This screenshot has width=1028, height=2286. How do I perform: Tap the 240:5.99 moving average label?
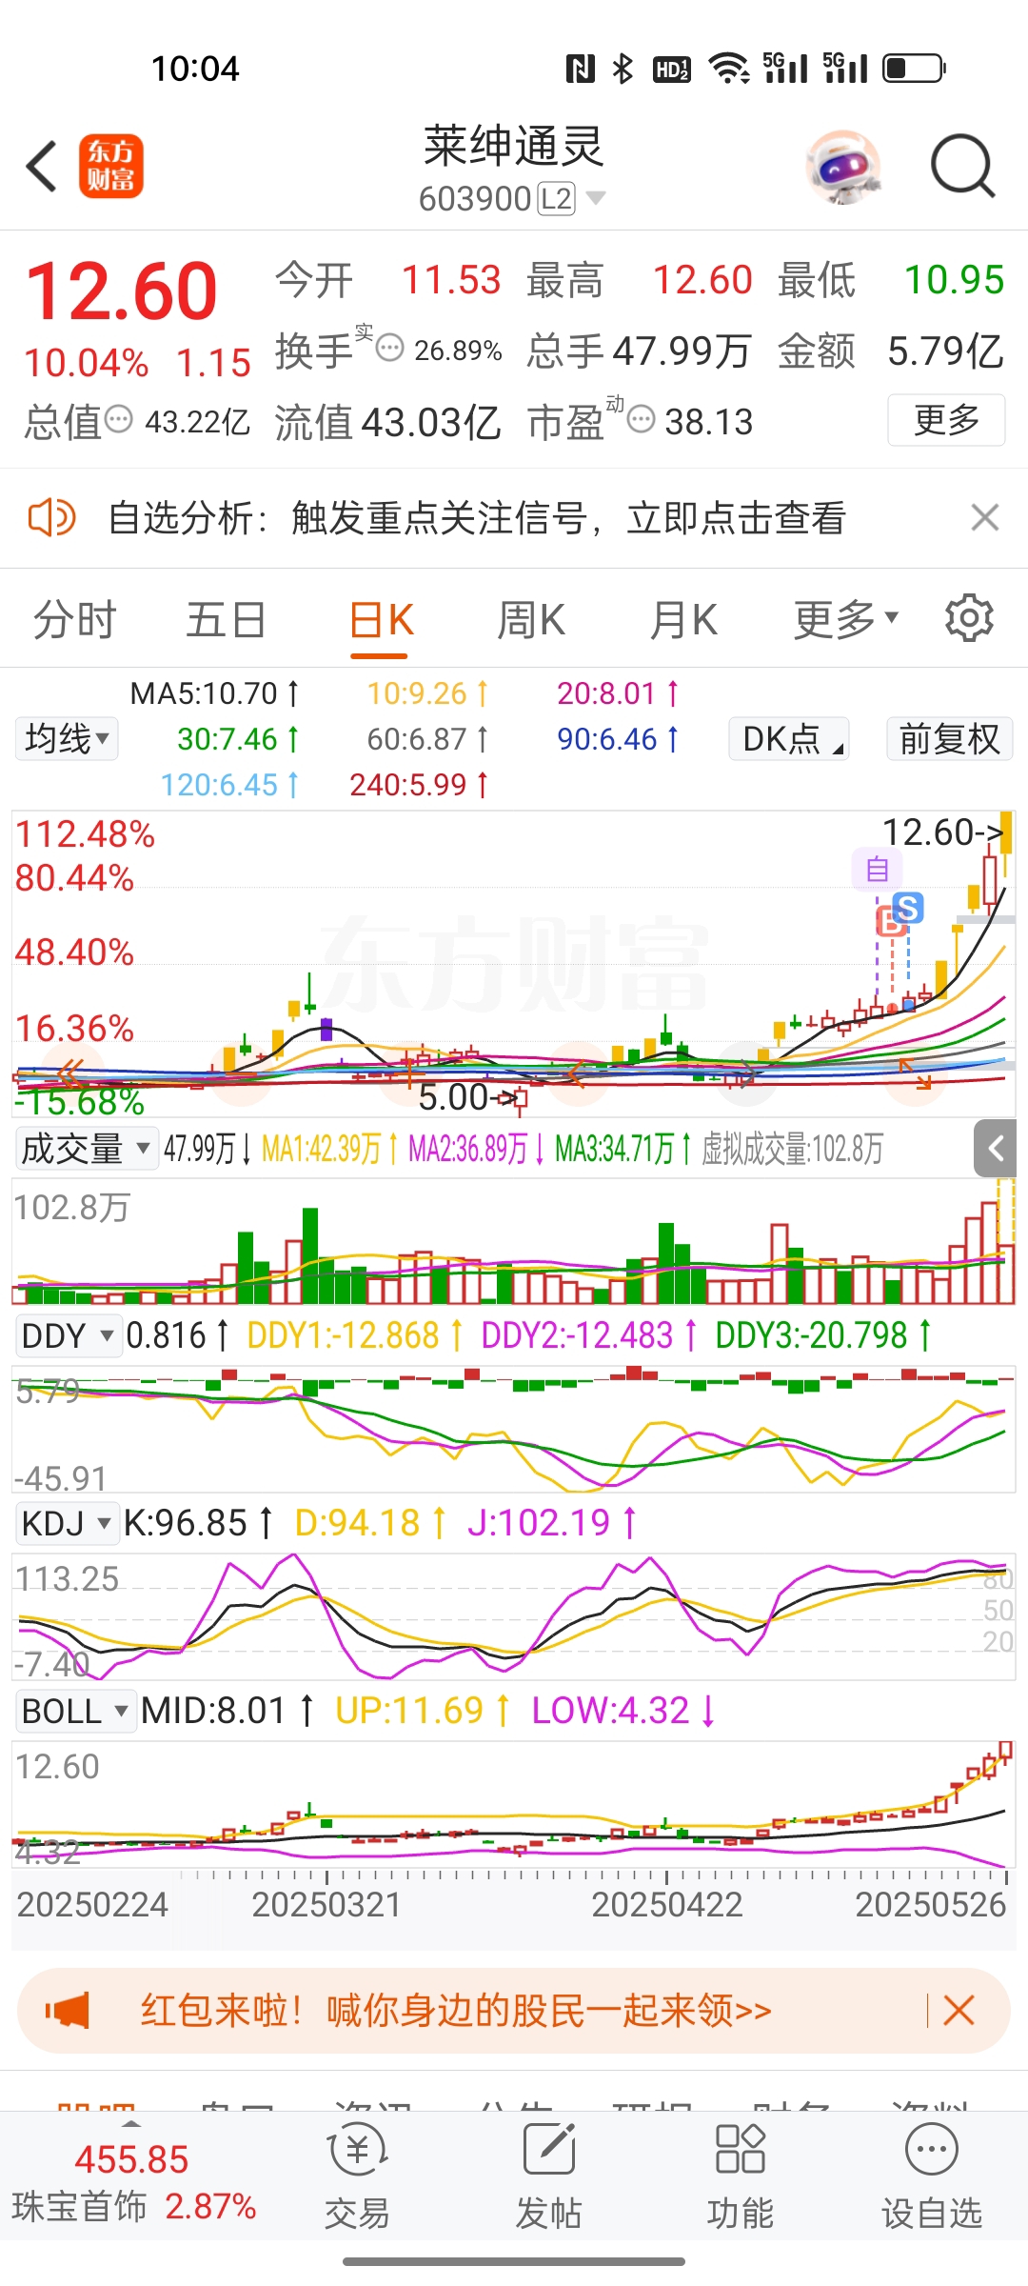coord(419,785)
